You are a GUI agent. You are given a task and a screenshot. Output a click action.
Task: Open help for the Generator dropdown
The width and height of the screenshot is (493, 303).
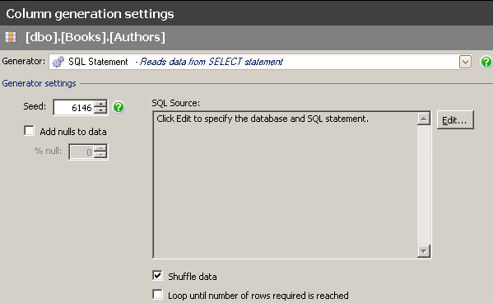(x=486, y=62)
